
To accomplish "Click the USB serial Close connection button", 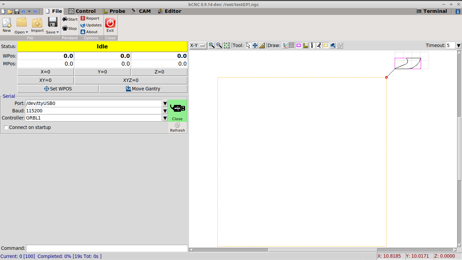I will point(178,111).
